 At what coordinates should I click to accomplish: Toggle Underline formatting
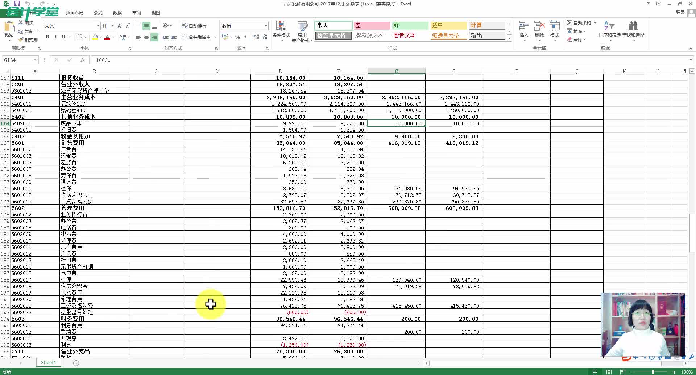coord(63,37)
